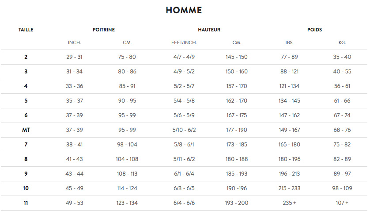Select size 2 row label

[26, 57]
